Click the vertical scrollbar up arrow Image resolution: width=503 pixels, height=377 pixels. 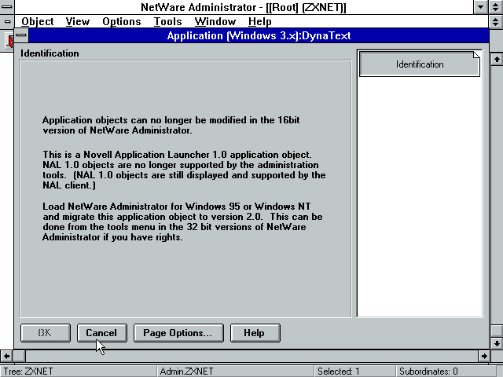point(497,60)
